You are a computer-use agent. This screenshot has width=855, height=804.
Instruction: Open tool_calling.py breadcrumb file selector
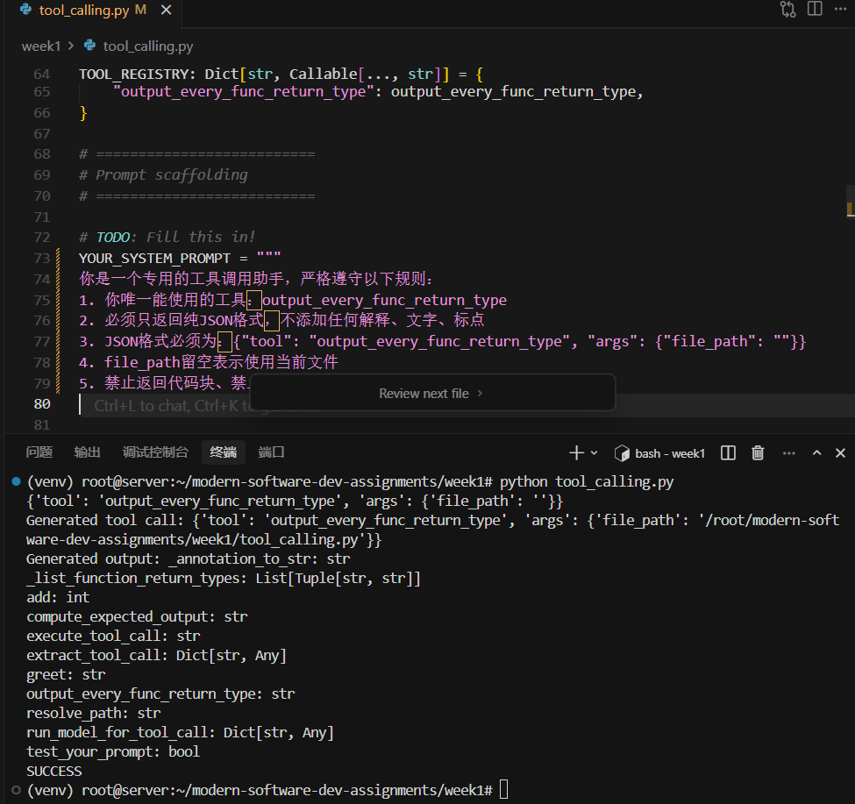147,46
